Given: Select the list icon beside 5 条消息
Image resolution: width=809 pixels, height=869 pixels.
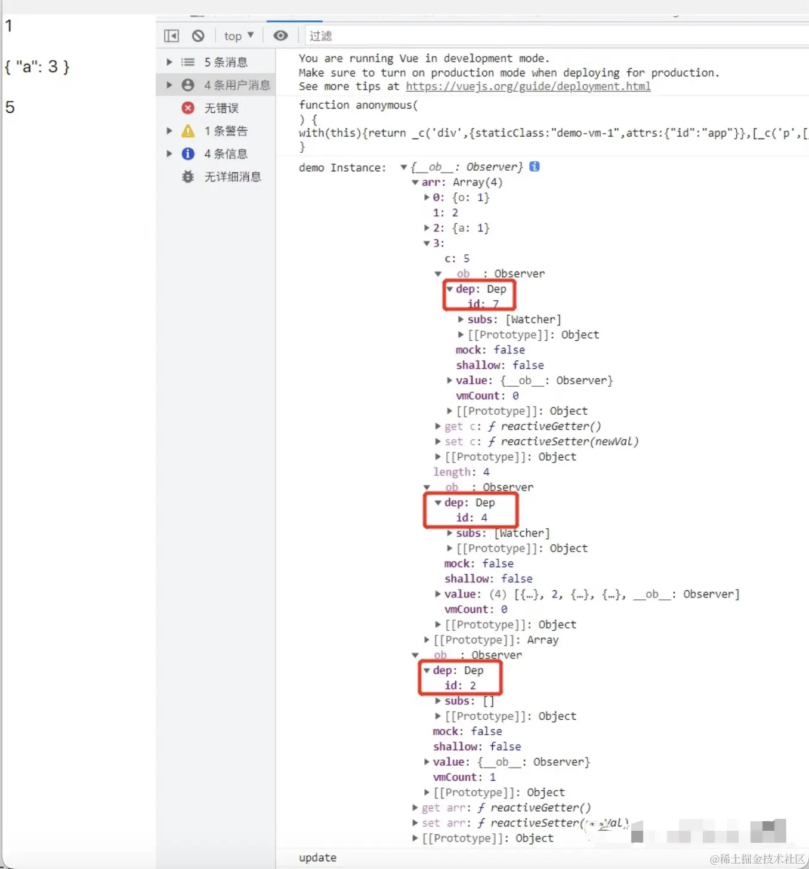Looking at the screenshot, I should tap(188, 62).
